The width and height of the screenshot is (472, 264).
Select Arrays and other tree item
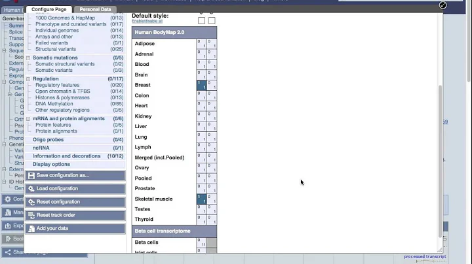click(x=54, y=37)
